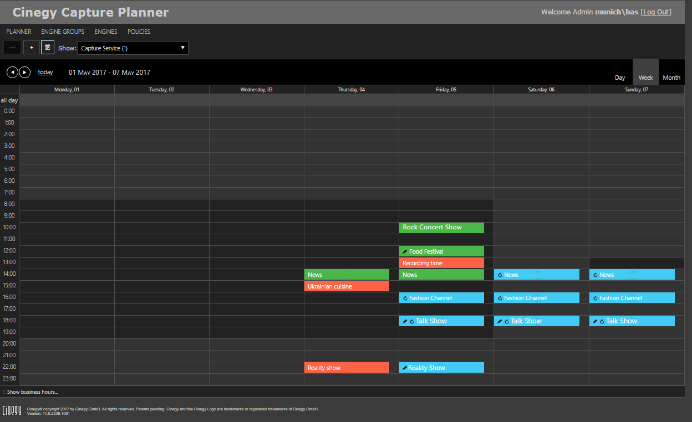Click pencil icon on Saturday Talk Show
692x422 pixels.
(x=500, y=321)
